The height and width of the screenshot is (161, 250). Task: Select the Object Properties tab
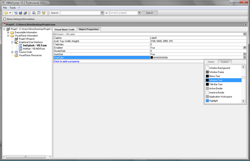[89, 29]
